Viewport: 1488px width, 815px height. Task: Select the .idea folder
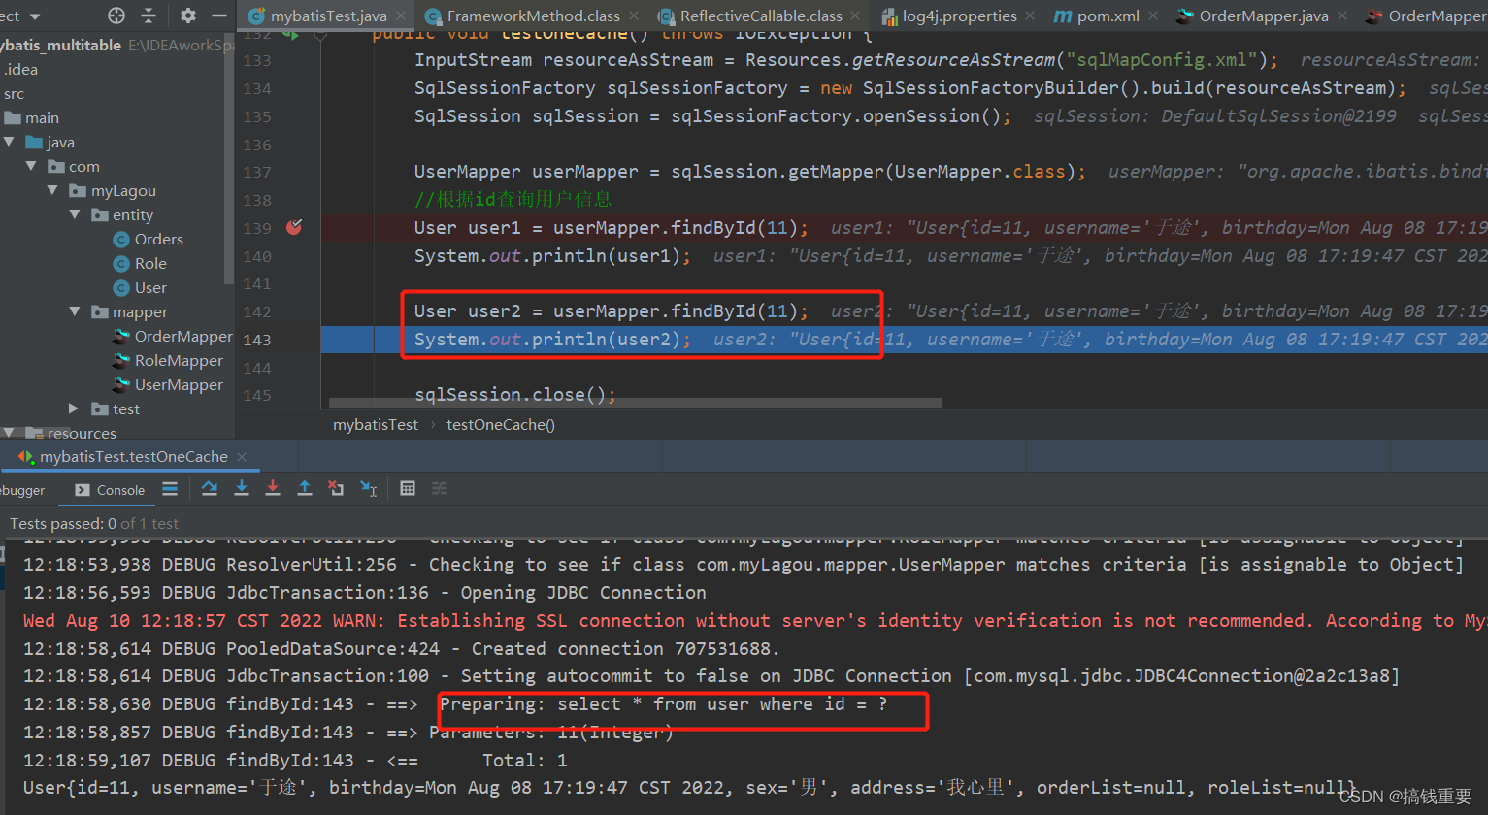click(x=20, y=69)
